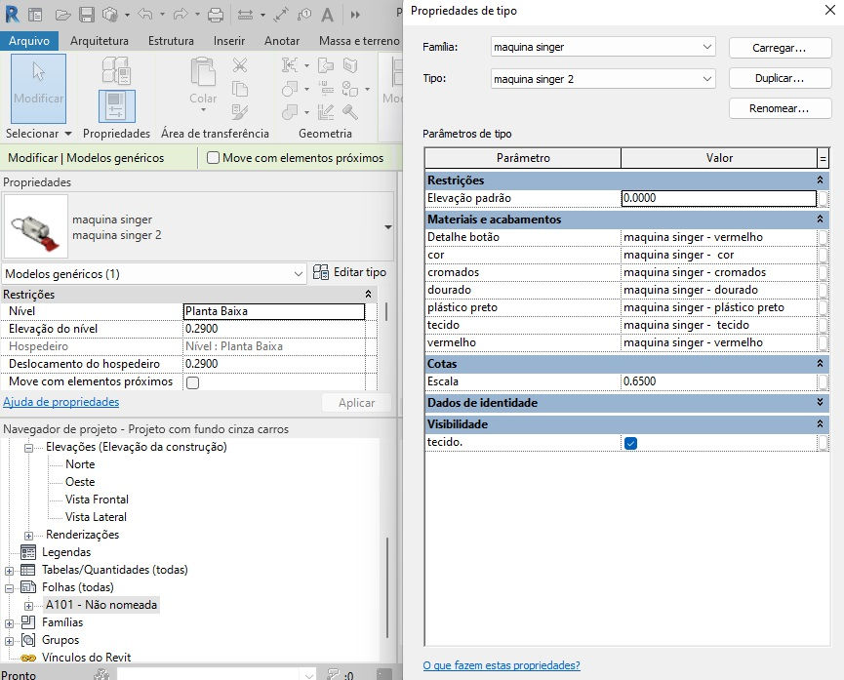Expand the Renderizações tree node
The width and height of the screenshot is (844, 680).
(29, 536)
